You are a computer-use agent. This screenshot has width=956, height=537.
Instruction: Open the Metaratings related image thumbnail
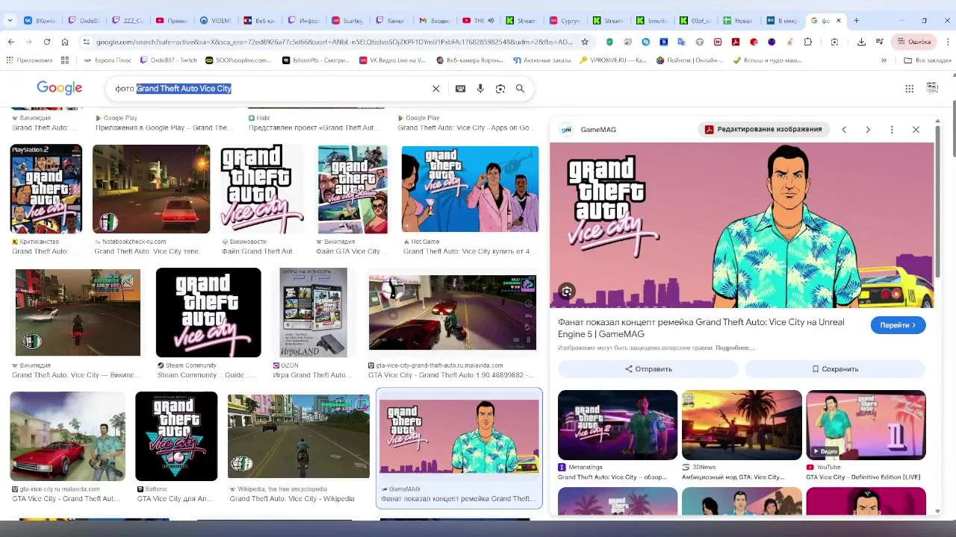click(x=618, y=425)
